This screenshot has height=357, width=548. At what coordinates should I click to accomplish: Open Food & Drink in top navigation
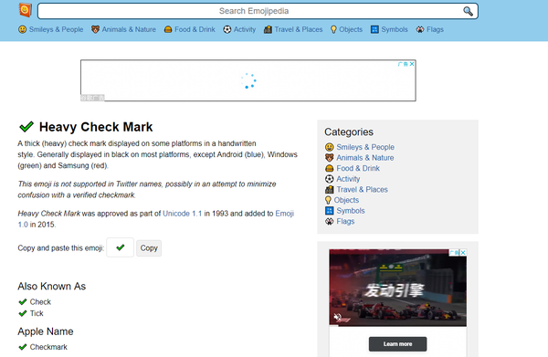coord(190,29)
